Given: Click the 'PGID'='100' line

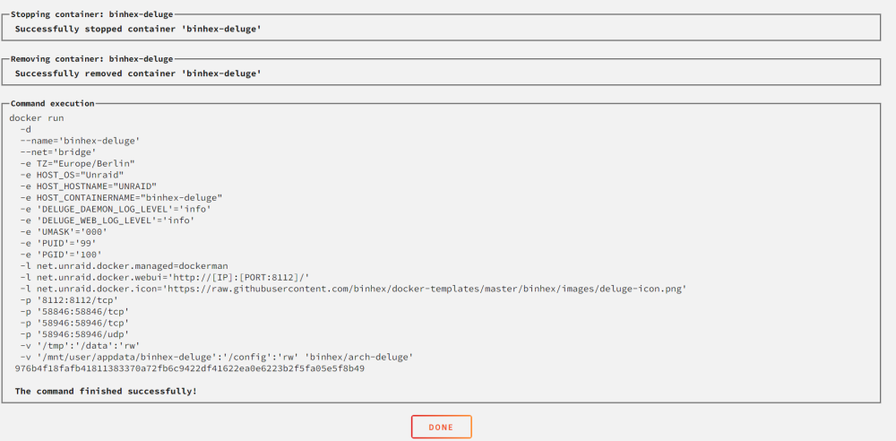Looking at the screenshot, I should pos(61,255).
